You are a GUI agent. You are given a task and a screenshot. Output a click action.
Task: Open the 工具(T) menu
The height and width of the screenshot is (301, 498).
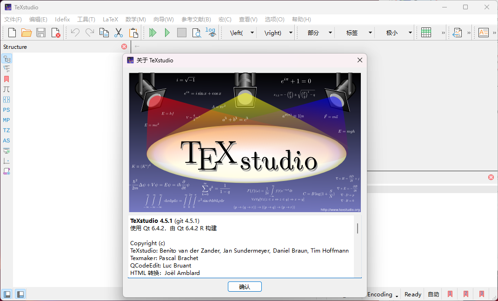pyautogui.click(x=86, y=20)
